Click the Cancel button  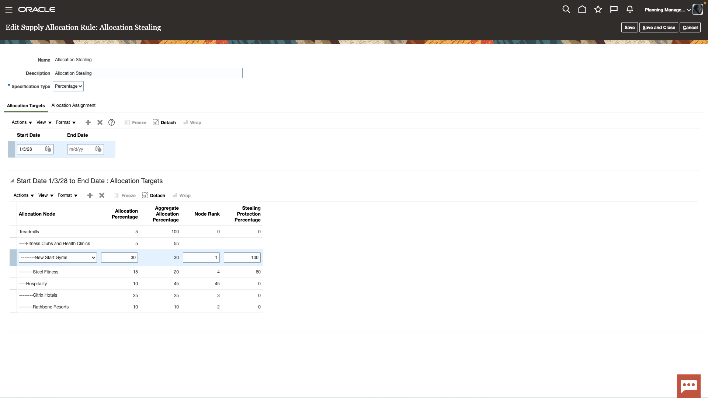690,27
